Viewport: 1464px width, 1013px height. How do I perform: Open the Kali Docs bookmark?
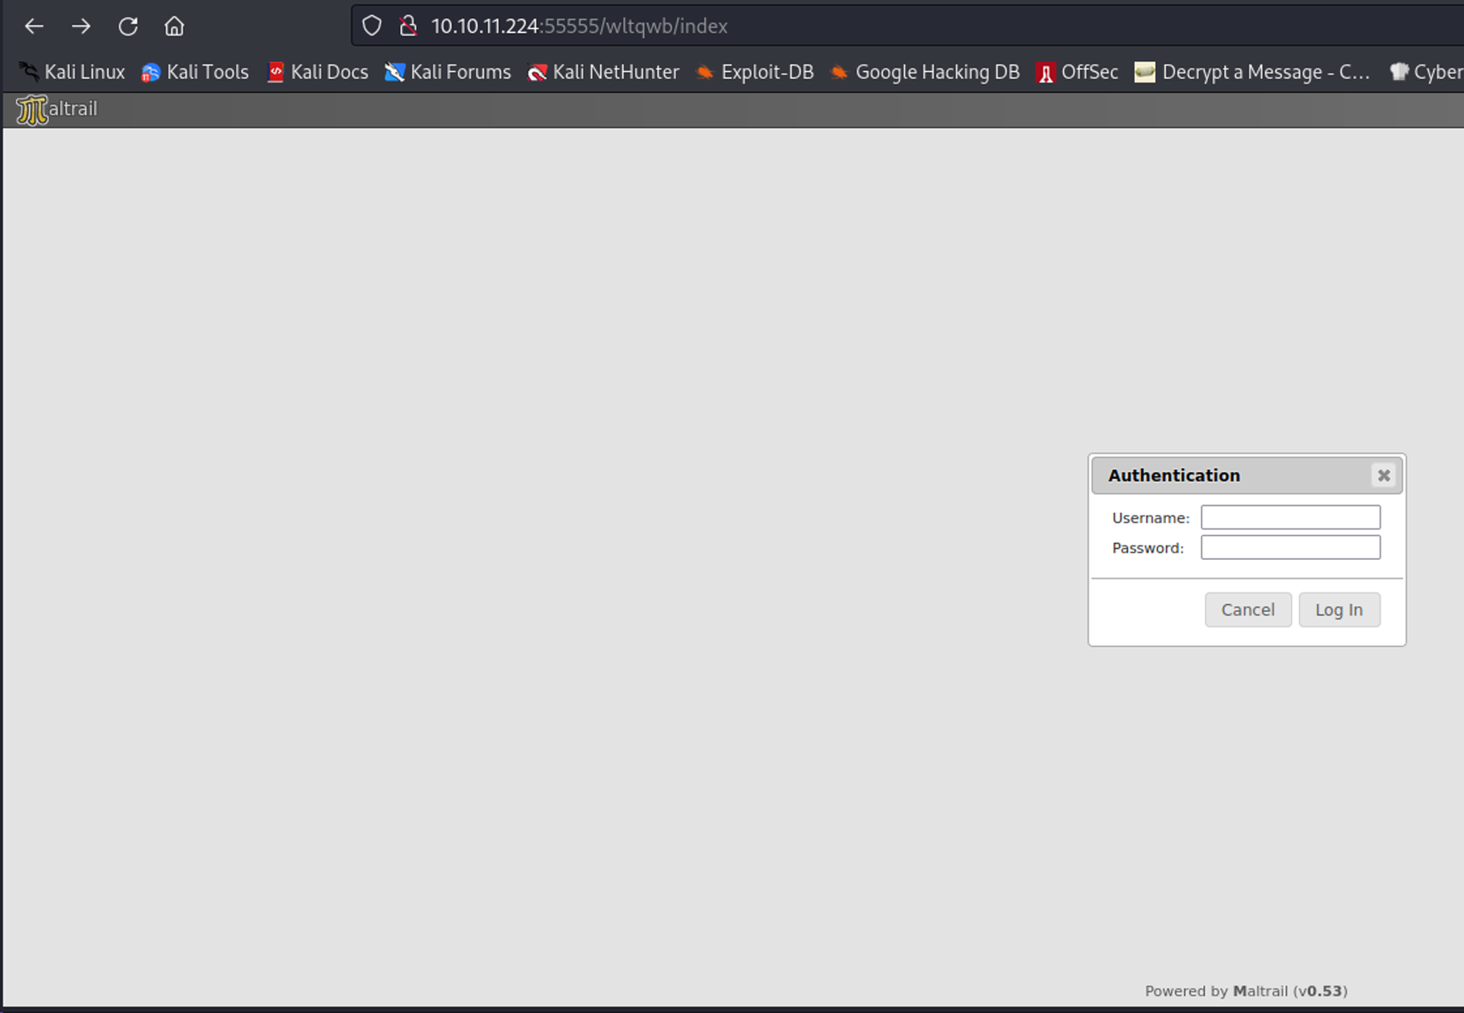[318, 72]
